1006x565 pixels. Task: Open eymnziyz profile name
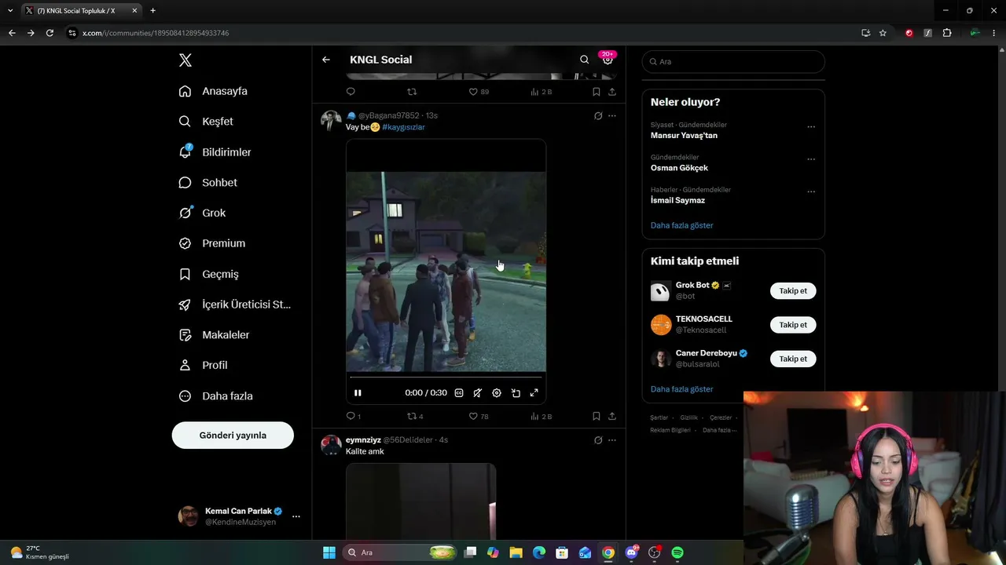pos(363,440)
